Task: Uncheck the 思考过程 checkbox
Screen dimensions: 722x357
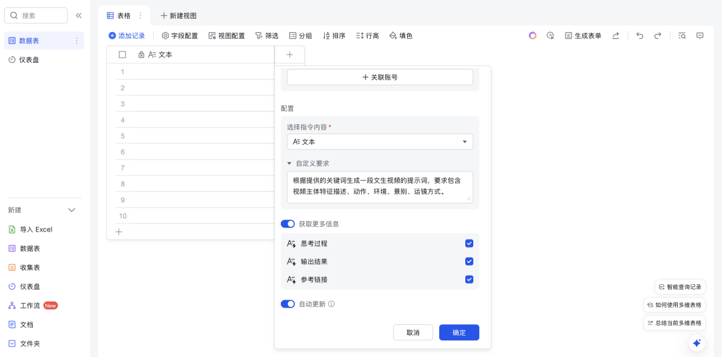Action: (x=469, y=244)
